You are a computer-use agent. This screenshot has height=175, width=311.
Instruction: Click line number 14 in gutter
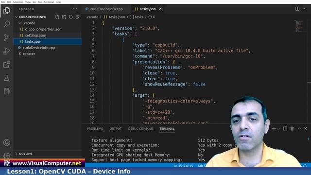92,95
